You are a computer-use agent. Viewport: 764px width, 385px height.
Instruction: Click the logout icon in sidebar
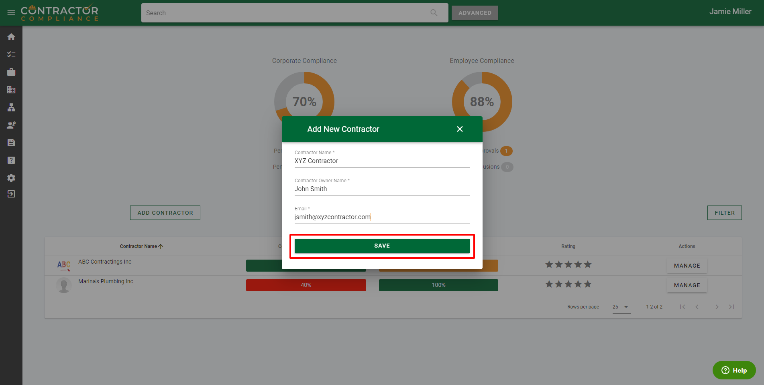pos(11,194)
